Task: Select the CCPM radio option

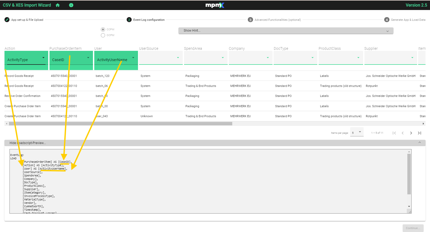Action: [x=103, y=29]
